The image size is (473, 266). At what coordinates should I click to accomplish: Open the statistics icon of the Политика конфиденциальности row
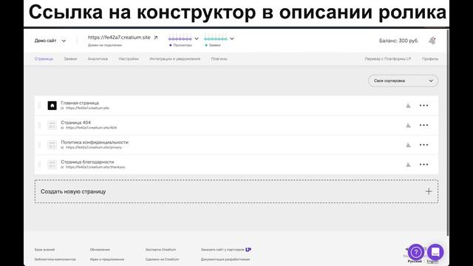click(x=408, y=145)
